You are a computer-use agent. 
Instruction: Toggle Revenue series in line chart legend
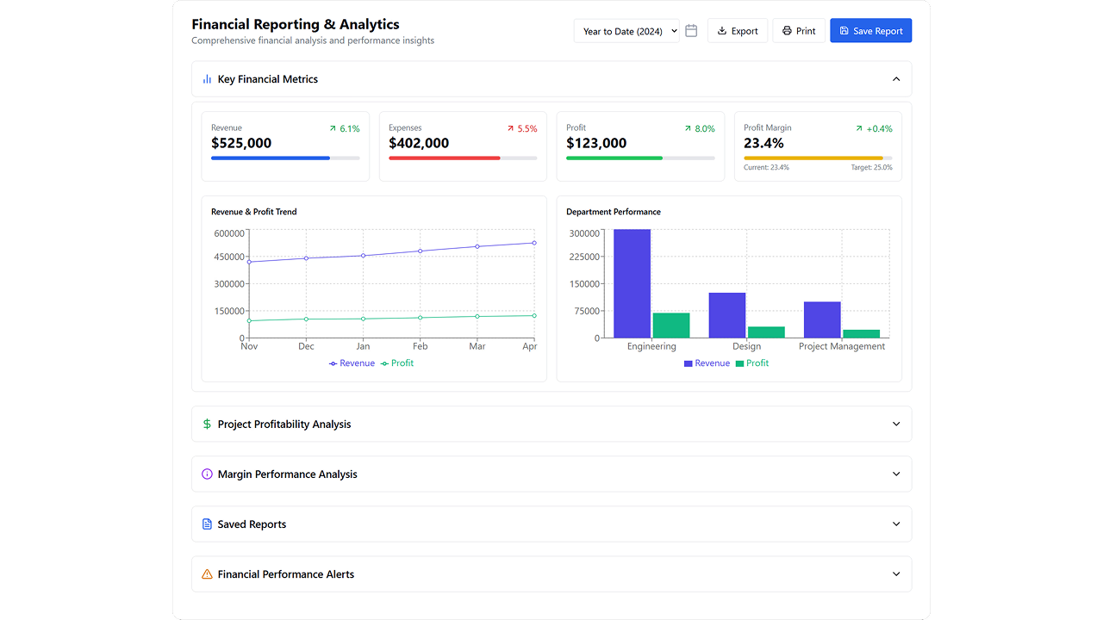tap(352, 363)
